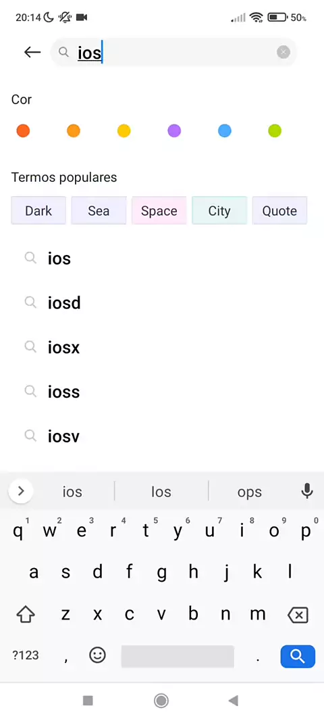
Task: Tap the blue keyboard search key
Action: [x=298, y=656]
